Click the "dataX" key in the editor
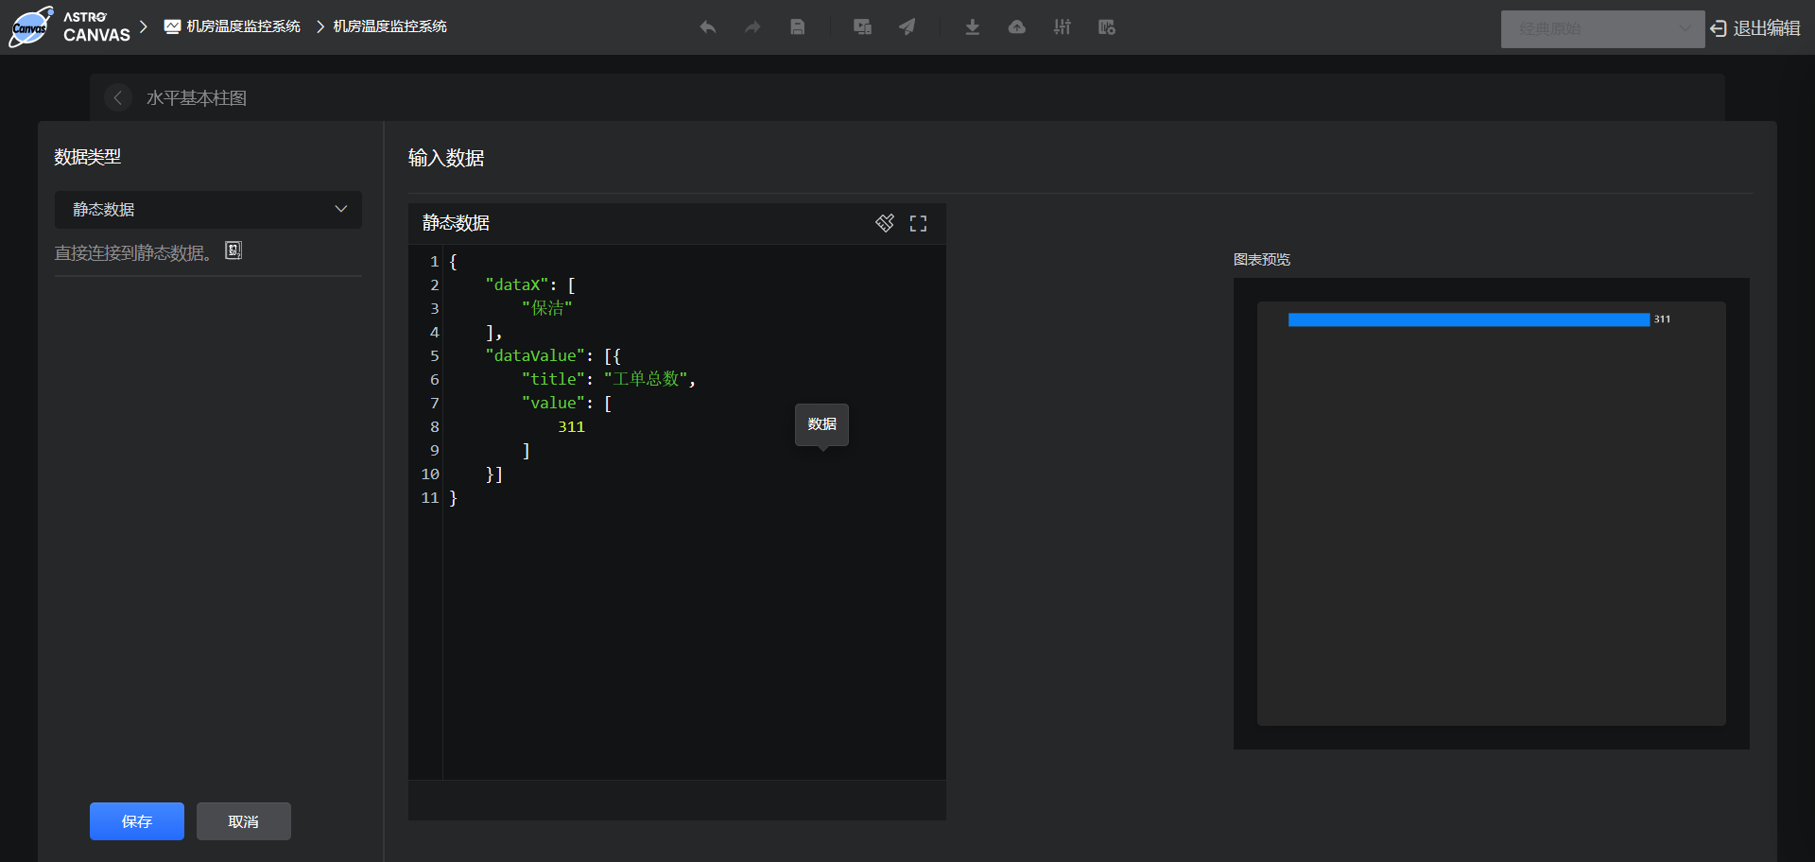 click(x=516, y=285)
